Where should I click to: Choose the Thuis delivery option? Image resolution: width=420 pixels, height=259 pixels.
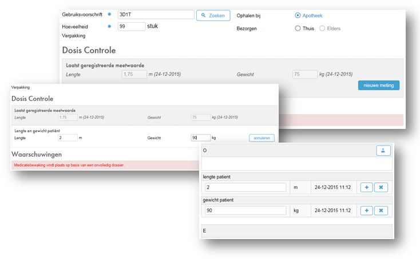pyautogui.click(x=298, y=28)
